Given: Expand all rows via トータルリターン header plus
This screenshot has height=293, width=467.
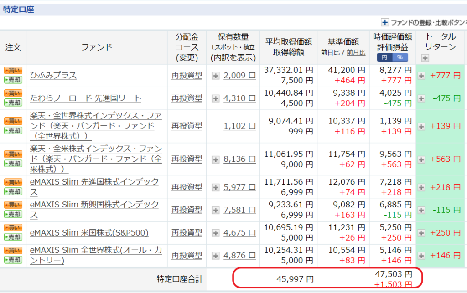Looking at the screenshot, I should 425,58.
